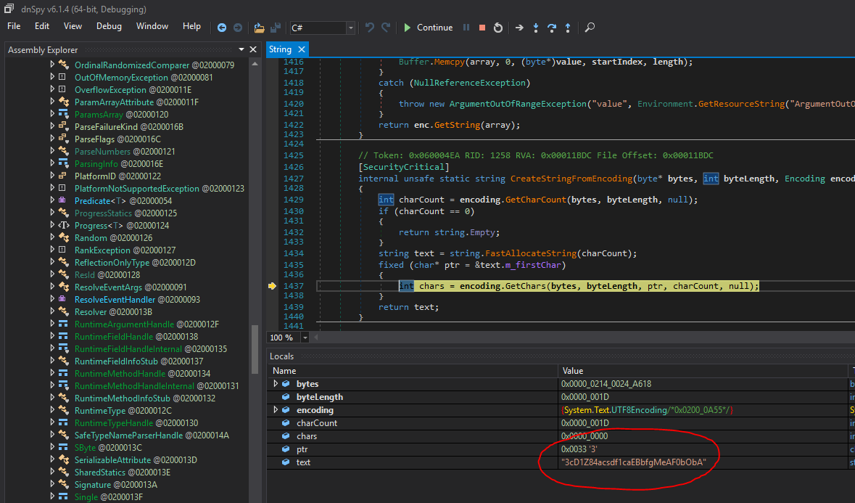Expand the encoding local variable

(x=276, y=410)
